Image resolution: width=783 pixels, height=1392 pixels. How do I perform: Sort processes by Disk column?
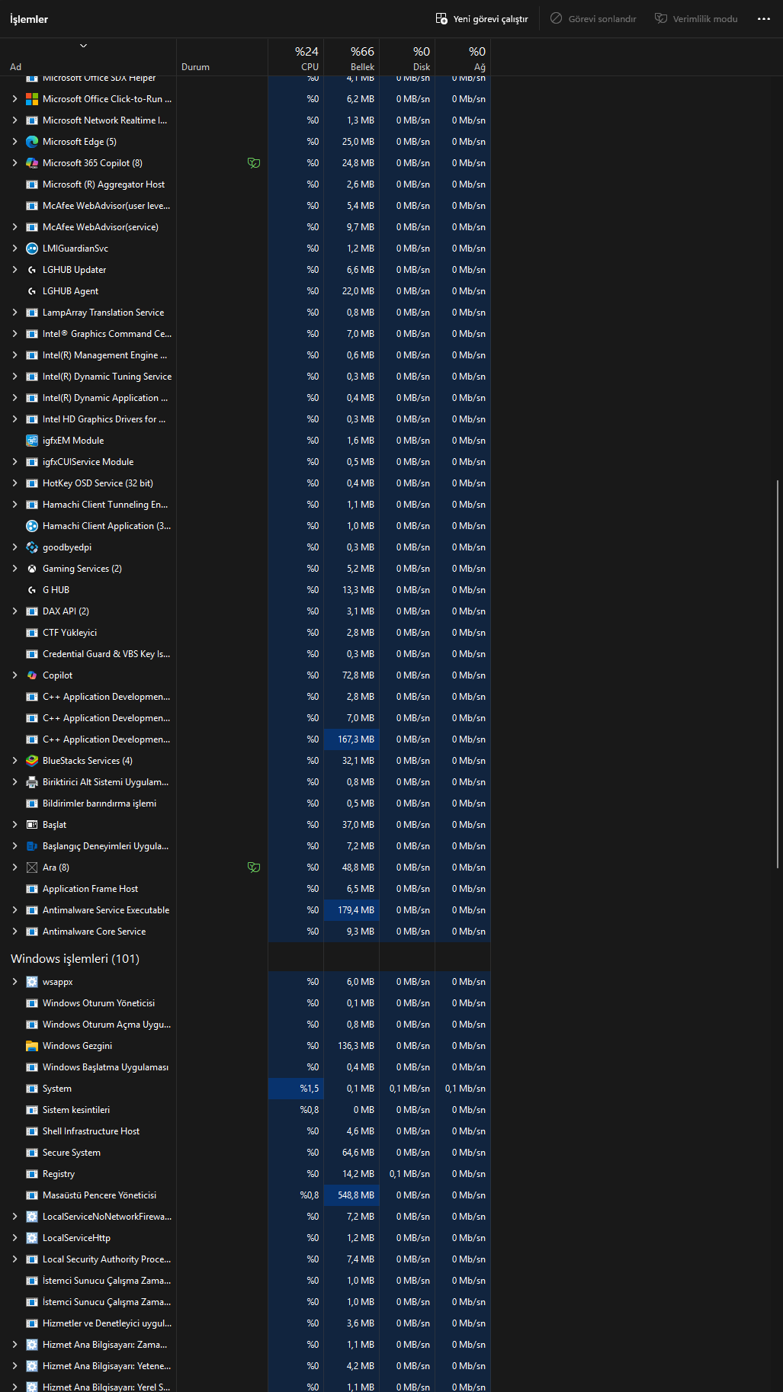tap(407, 57)
